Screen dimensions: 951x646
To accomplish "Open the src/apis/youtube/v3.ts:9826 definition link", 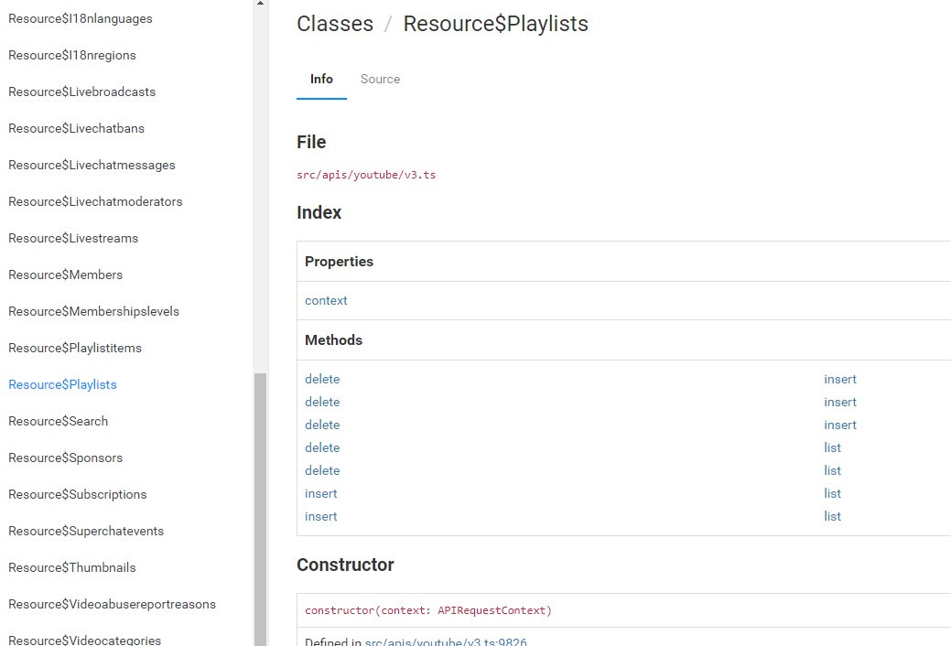I will coord(445,641).
